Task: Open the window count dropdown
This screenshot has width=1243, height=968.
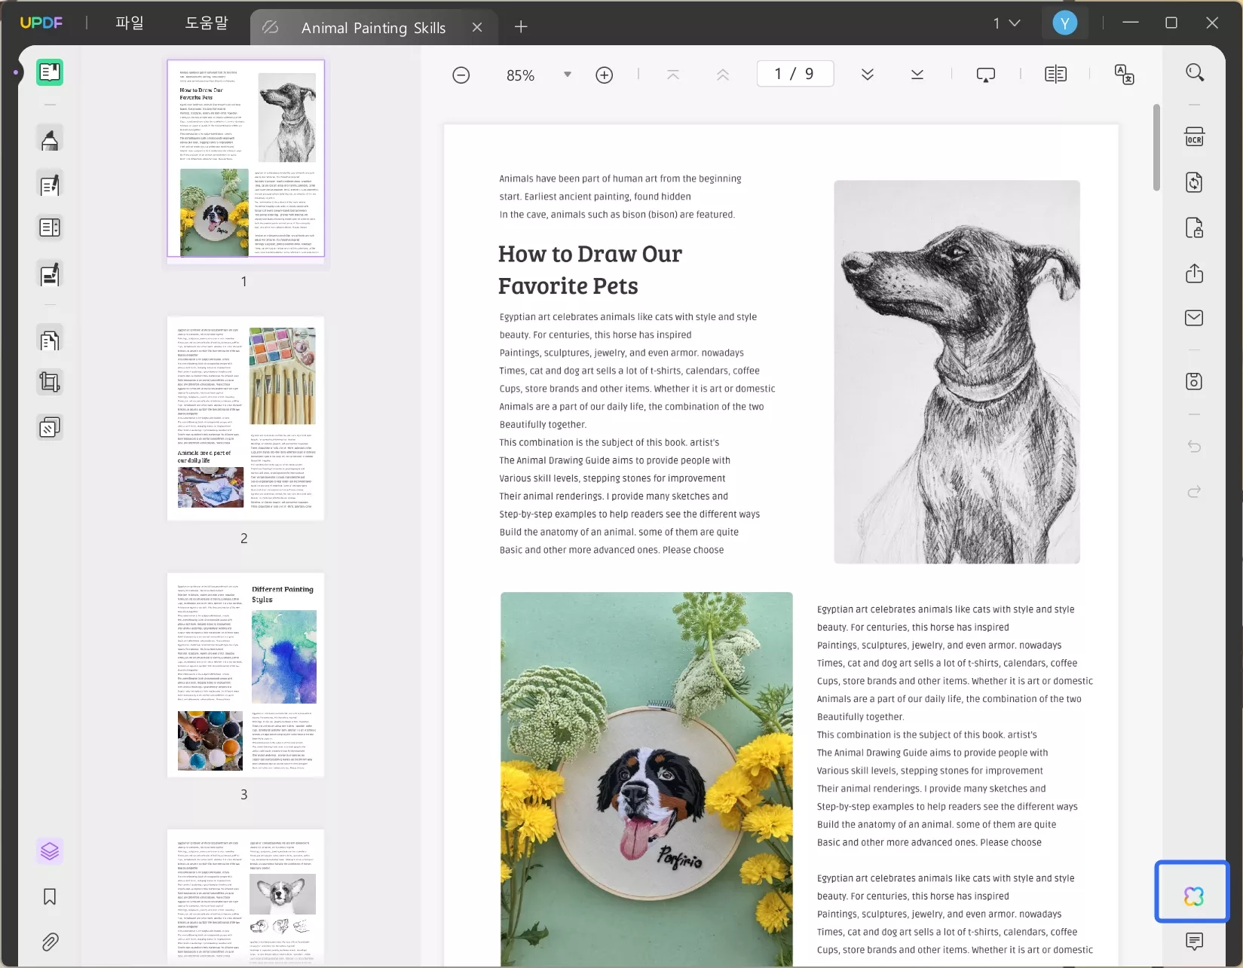Action: 1007,23
